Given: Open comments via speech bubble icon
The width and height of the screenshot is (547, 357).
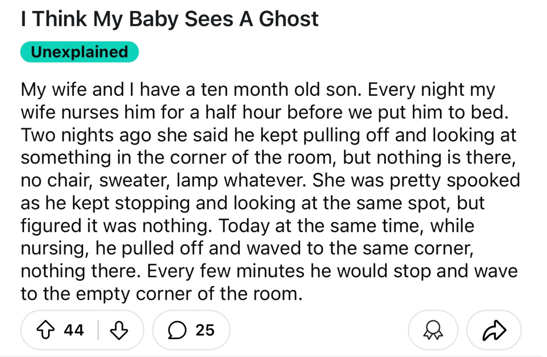Looking at the screenshot, I should [177, 330].
